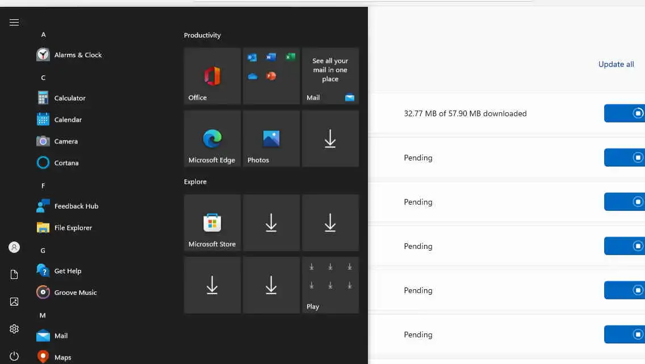Open Alarms & Clock app
The image size is (645, 364).
[x=69, y=54]
